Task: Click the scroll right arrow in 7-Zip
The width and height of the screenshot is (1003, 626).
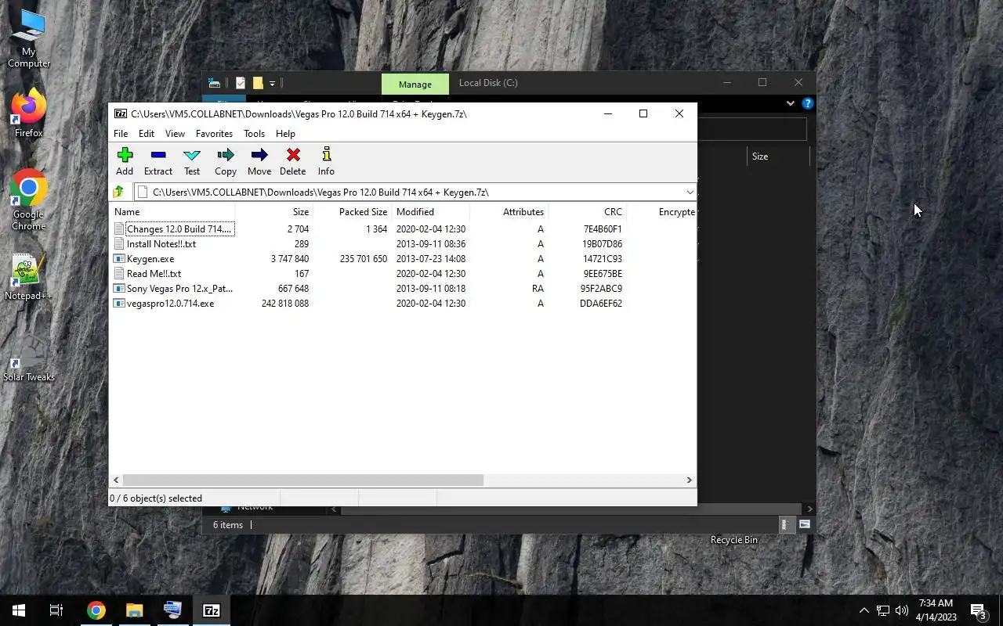Action: tap(690, 480)
